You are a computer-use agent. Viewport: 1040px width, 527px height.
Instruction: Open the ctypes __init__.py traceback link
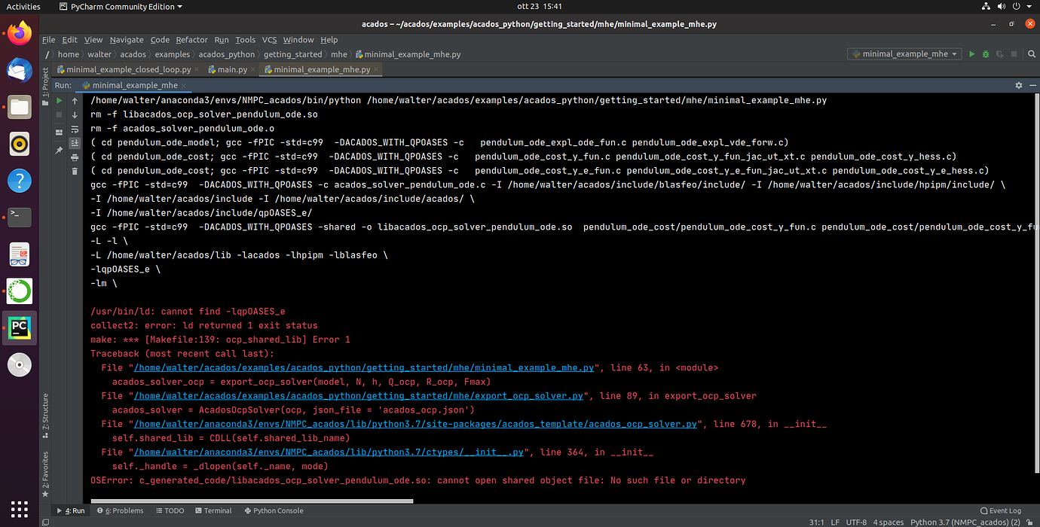click(x=329, y=452)
